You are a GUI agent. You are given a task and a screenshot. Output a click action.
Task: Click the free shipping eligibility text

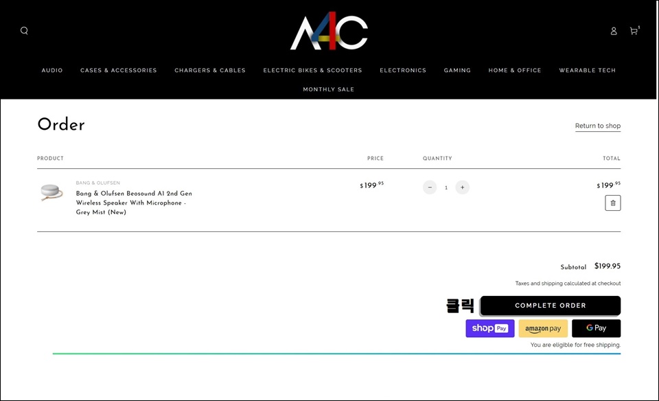click(x=575, y=345)
